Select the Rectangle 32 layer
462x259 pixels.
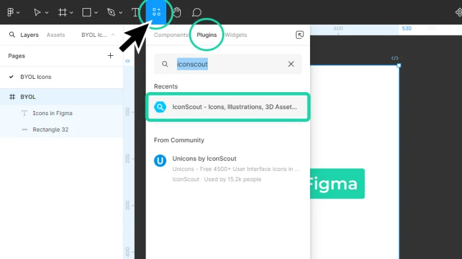(62, 129)
